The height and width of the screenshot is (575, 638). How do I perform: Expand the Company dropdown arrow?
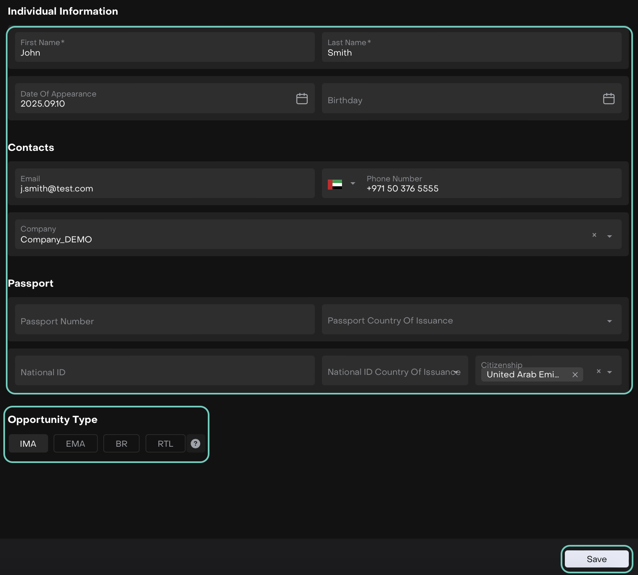(x=609, y=236)
